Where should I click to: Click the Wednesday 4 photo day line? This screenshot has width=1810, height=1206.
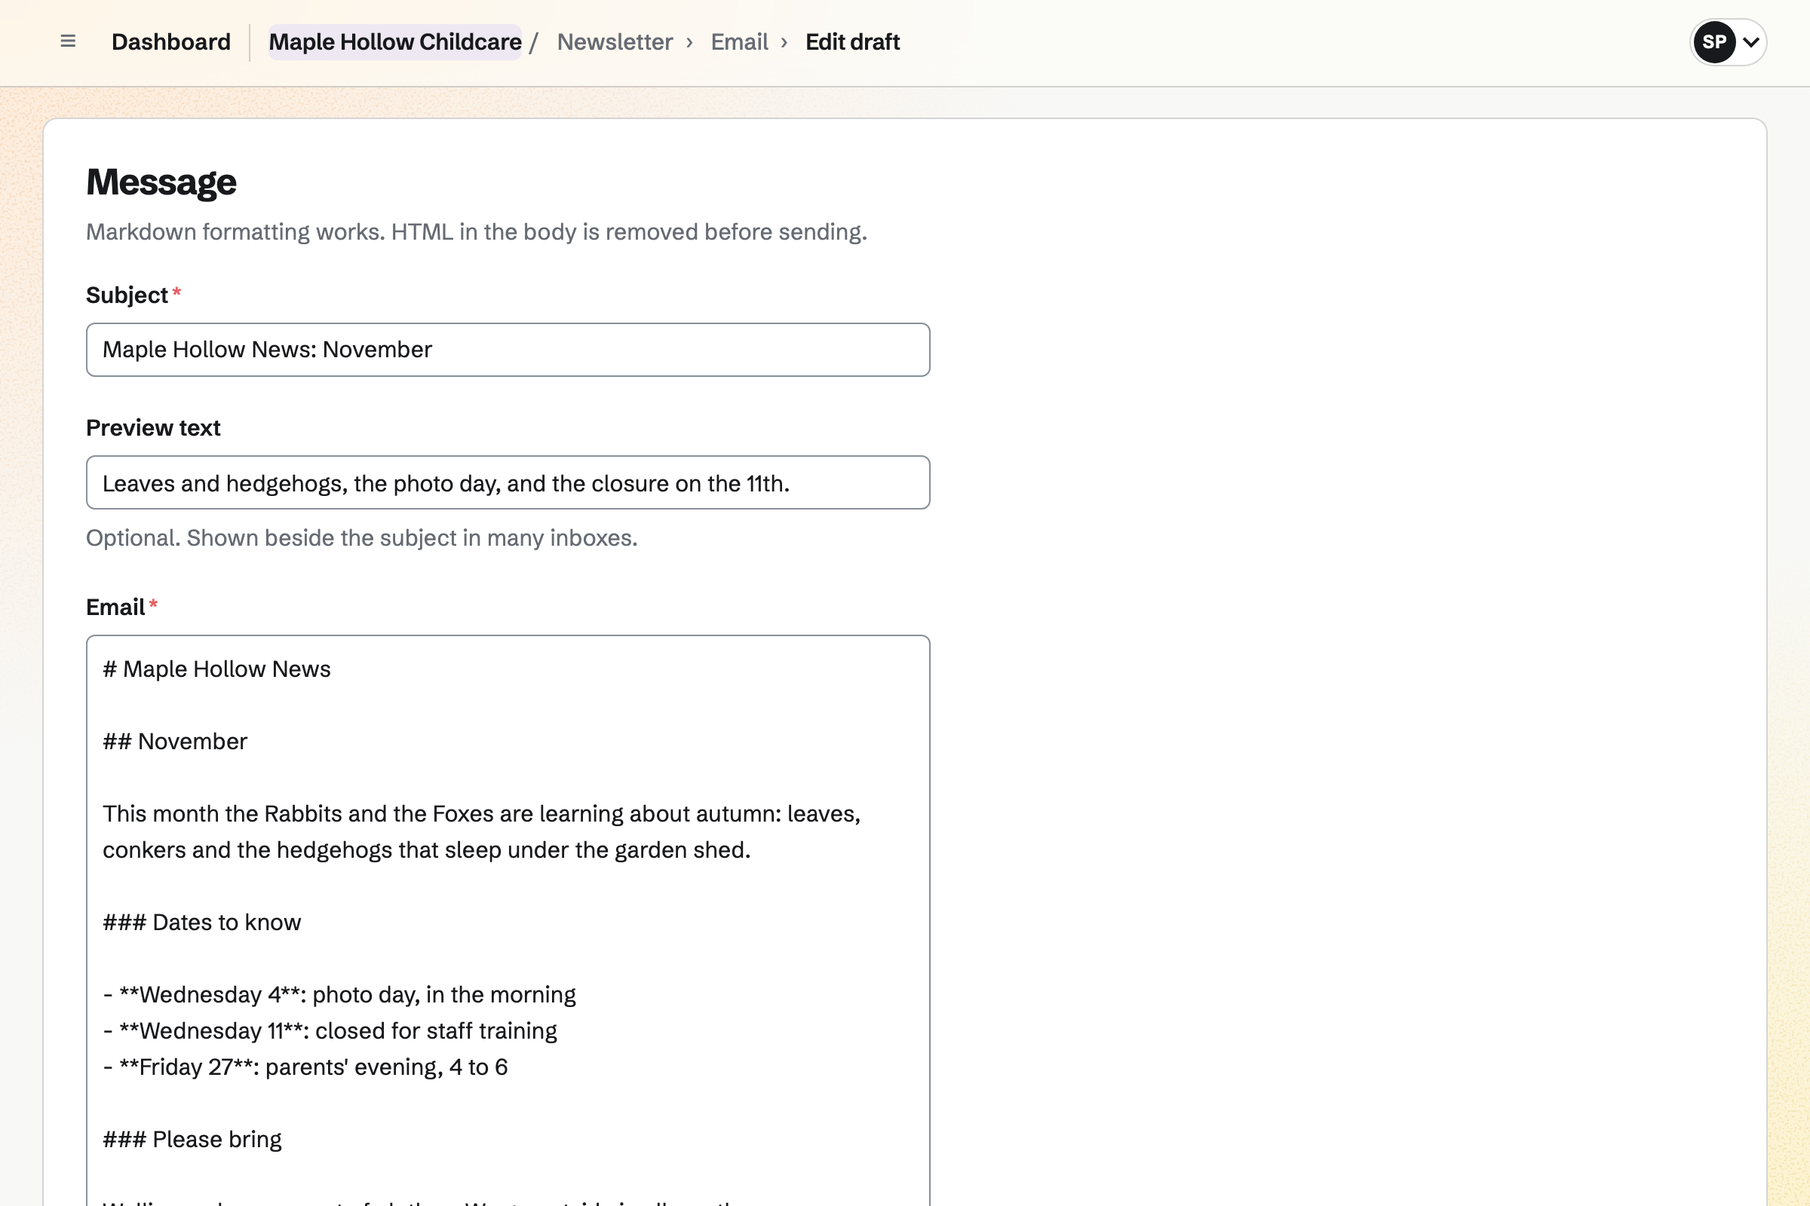click(x=339, y=995)
